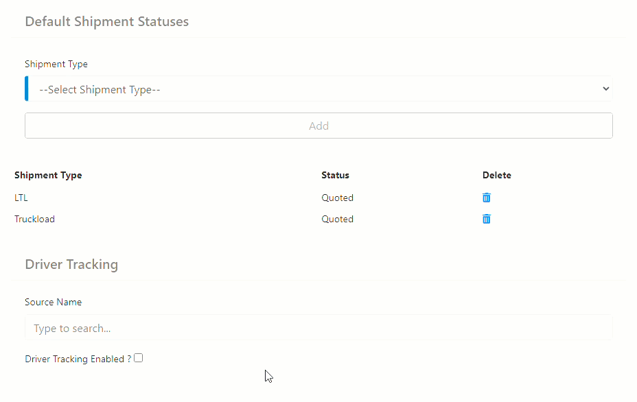The width and height of the screenshot is (637, 402).
Task: Click the Driver Tracking Enabled label text
Action: (78, 359)
